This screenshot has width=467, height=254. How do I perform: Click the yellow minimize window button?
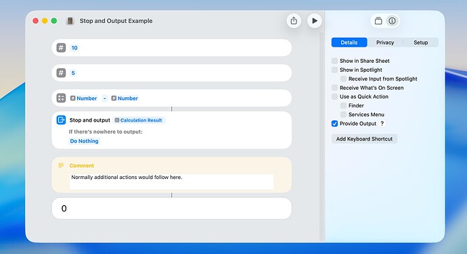pyautogui.click(x=45, y=21)
